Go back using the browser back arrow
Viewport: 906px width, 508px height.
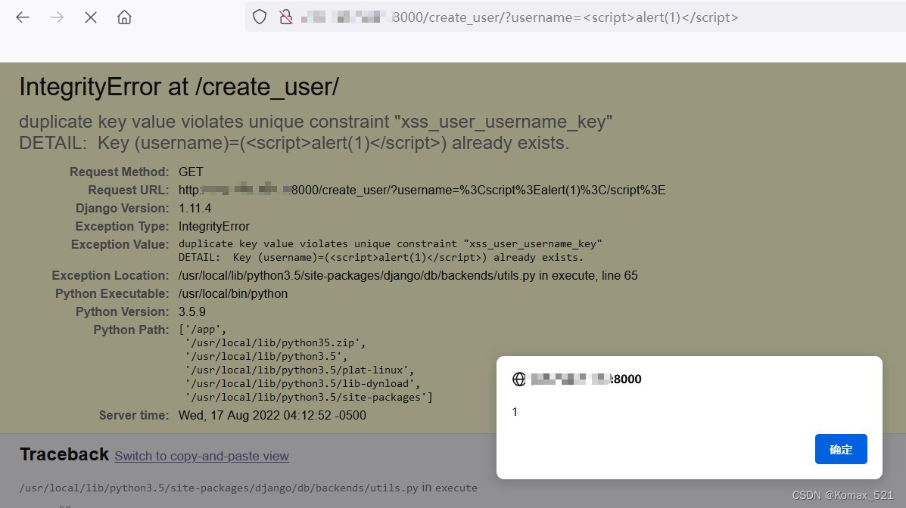click(23, 17)
